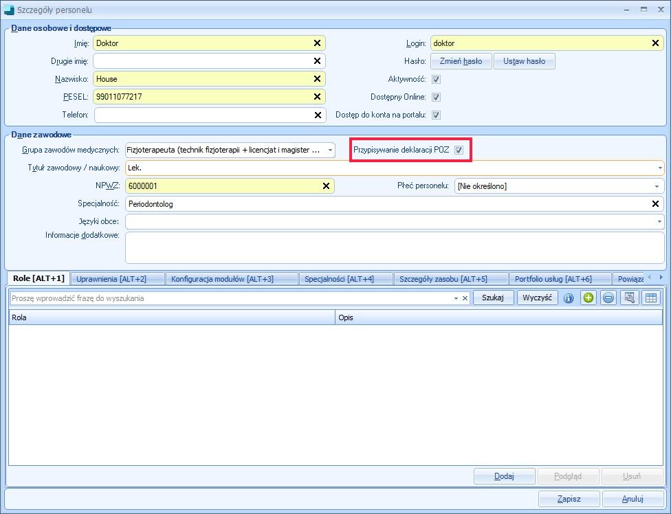Sort by the Rola column header

pos(172,317)
